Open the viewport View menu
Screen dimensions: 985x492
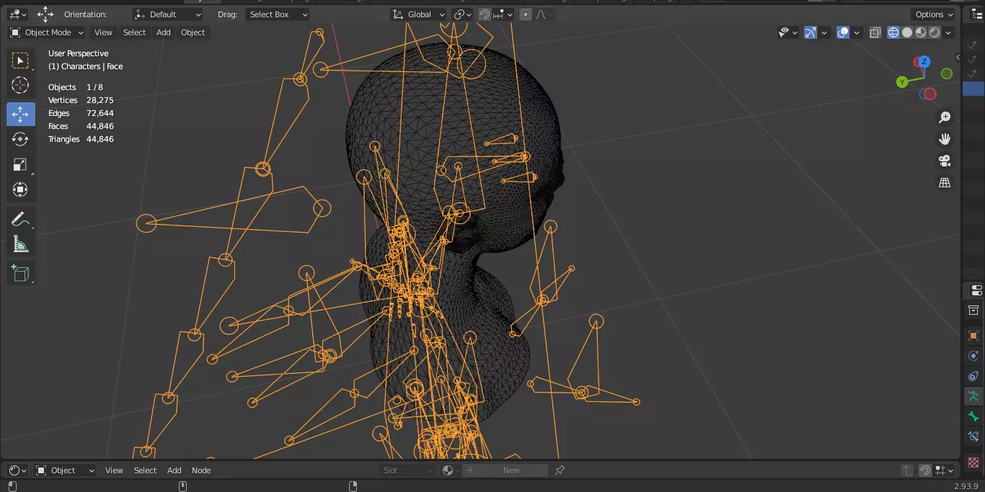(104, 32)
